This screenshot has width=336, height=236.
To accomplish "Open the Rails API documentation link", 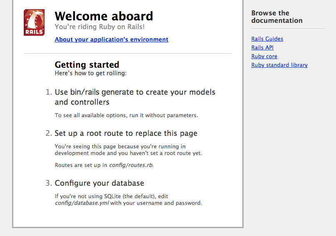I will pyautogui.click(x=262, y=47).
